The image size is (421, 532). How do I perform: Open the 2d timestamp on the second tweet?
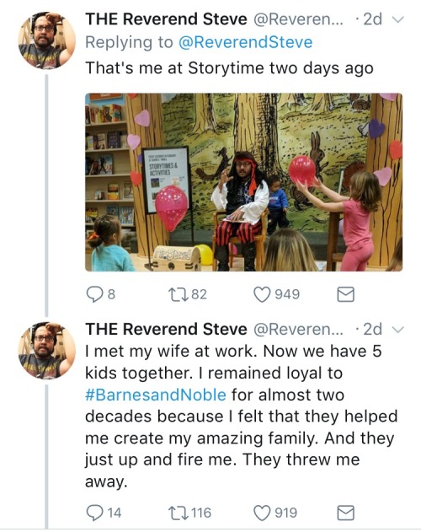pyautogui.click(x=372, y=330)
